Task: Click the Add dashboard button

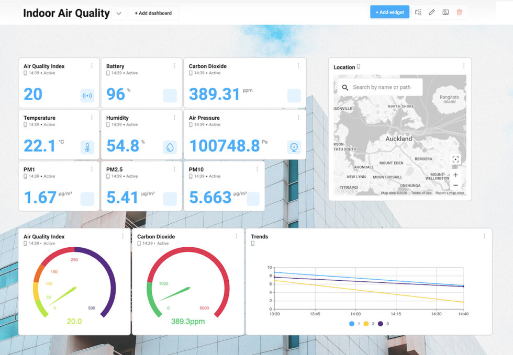Action: (x=153, y=13)
